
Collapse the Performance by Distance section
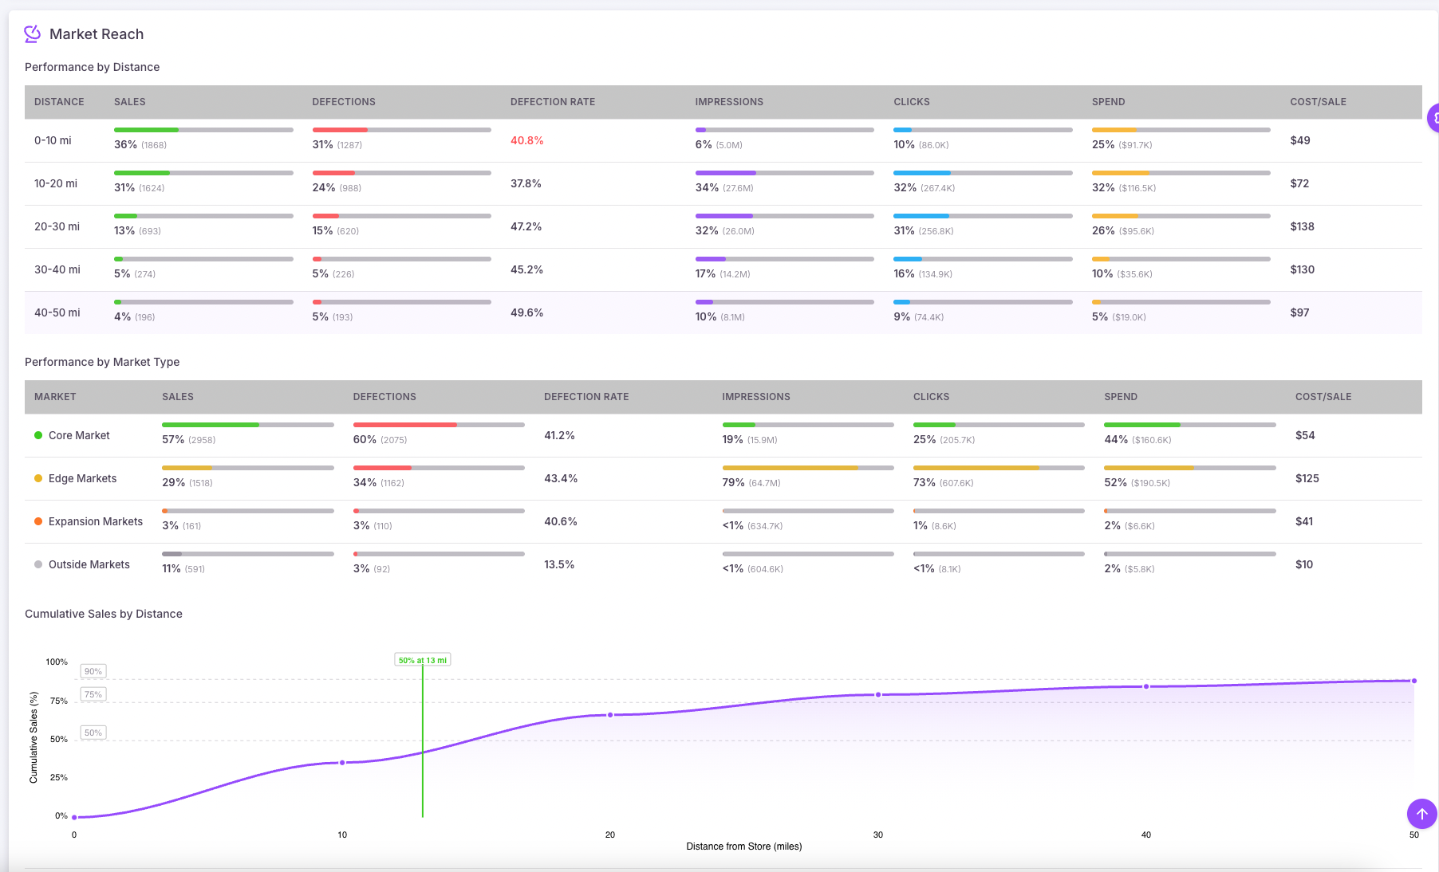[93, 67]
